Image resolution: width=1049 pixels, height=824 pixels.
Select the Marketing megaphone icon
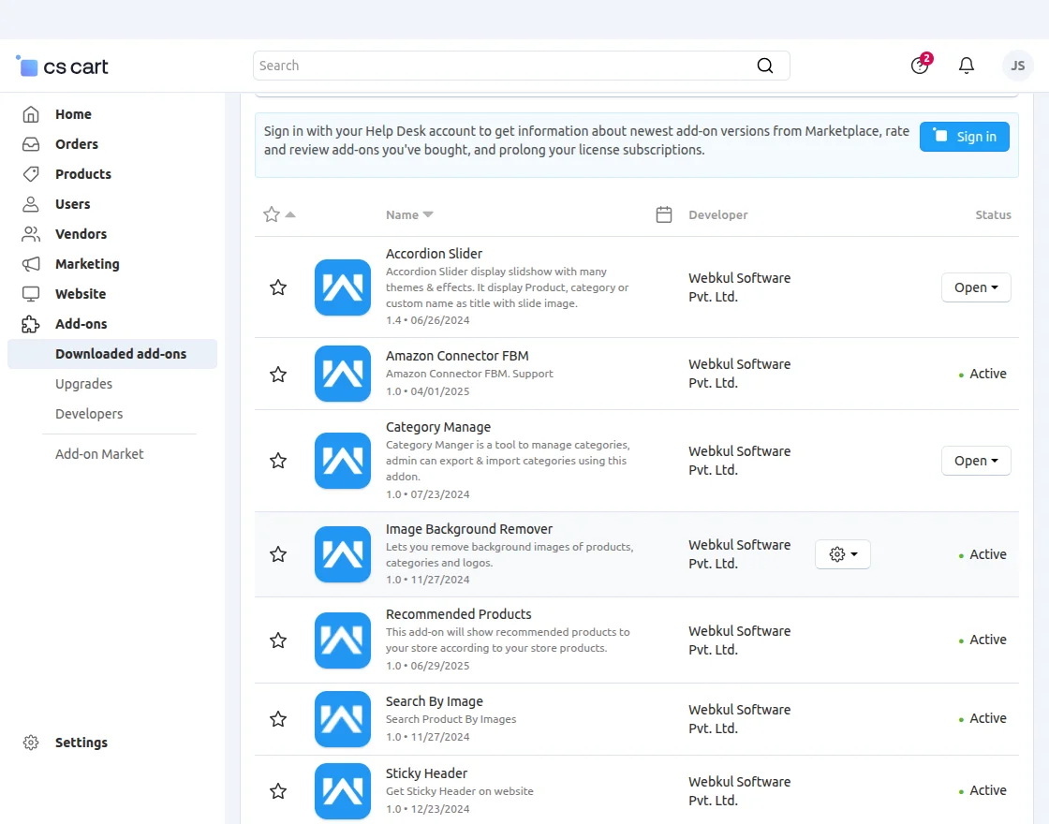pyautogui.click(x=32, y=263)
